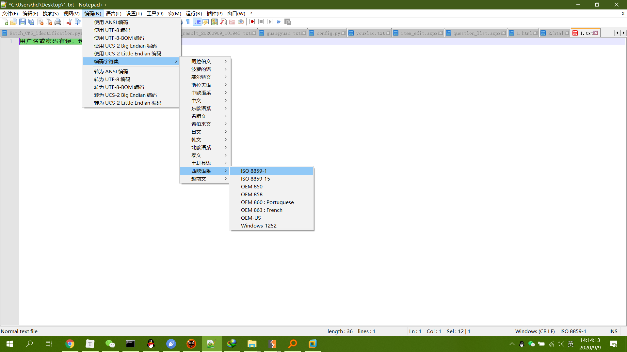
Task: Click the User Defined Language icon
Action: pos(206,22)
